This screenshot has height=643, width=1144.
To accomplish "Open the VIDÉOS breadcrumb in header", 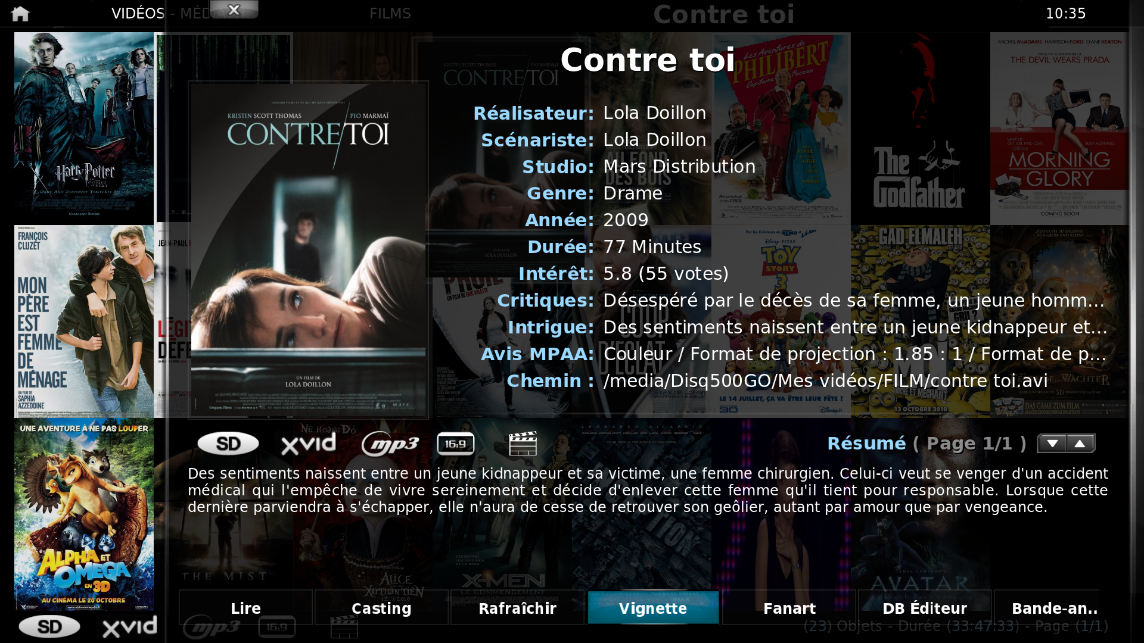I will [x=138, y=13].
